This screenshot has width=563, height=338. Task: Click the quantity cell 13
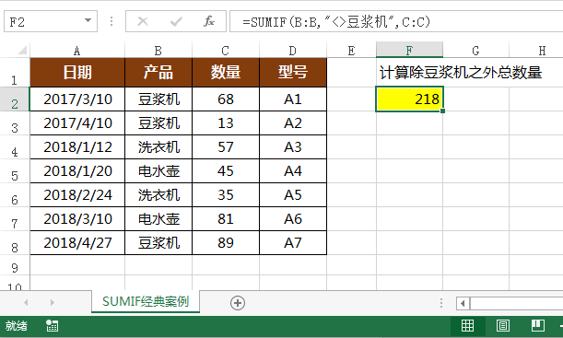226,123
